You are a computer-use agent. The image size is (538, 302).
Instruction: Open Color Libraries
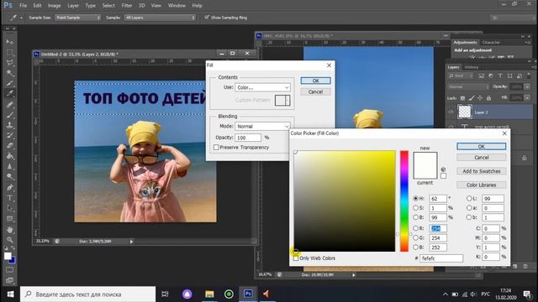click(x=481, y=185)
